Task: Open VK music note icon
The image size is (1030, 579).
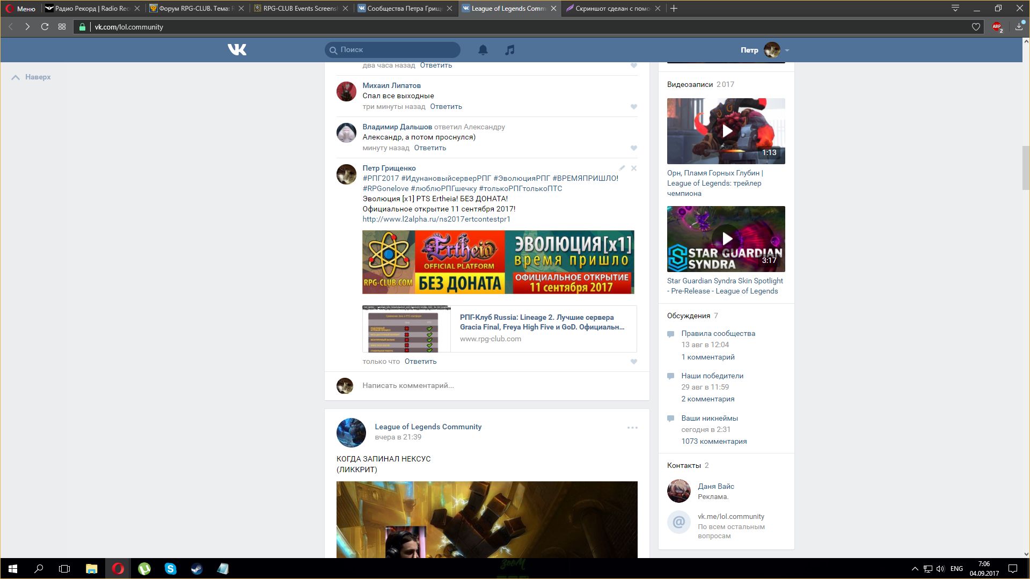Action: pyautogui.click(x=510, y=50)
